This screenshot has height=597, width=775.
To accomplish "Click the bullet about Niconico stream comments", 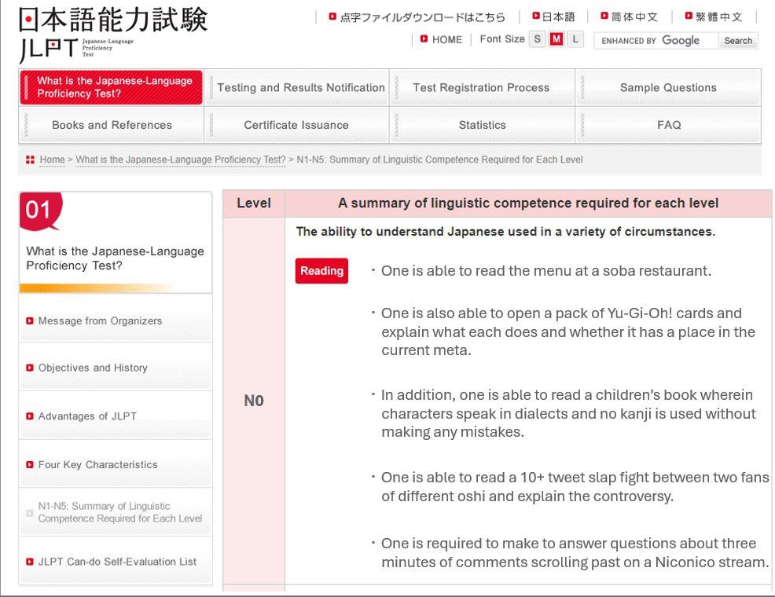I will 575,552.
